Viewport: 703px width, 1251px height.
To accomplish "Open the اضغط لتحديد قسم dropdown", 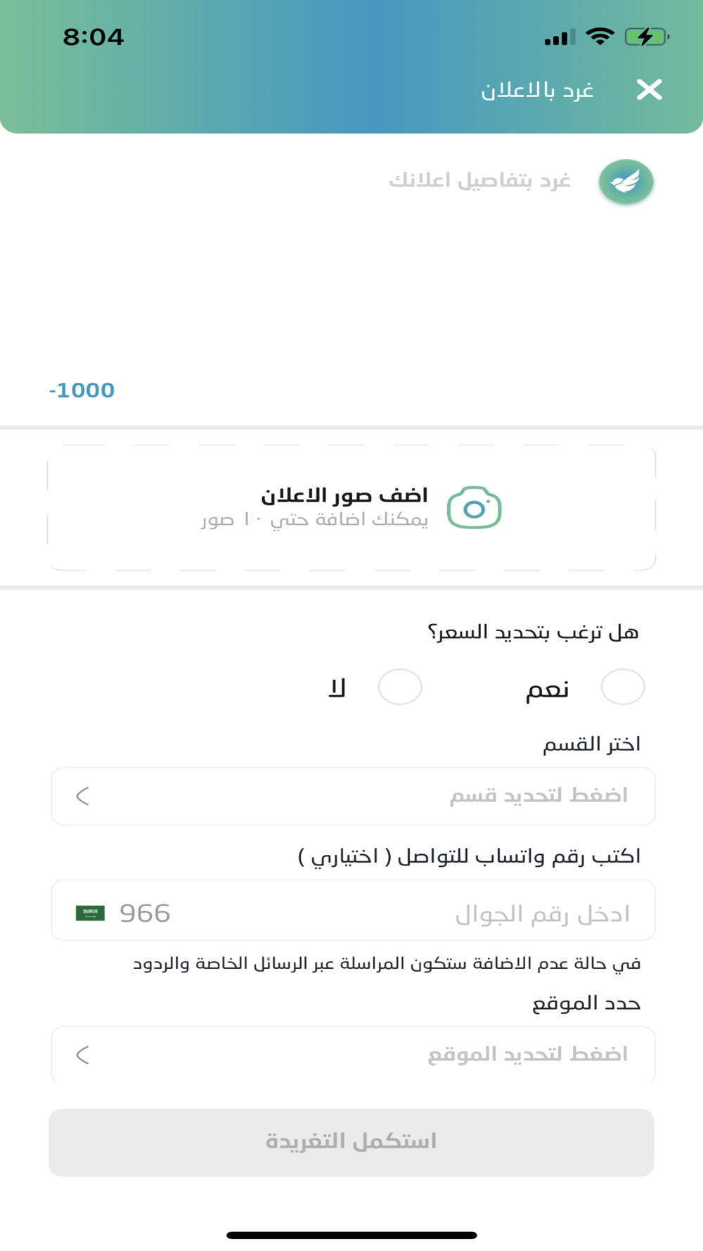I will pos(353,796).
